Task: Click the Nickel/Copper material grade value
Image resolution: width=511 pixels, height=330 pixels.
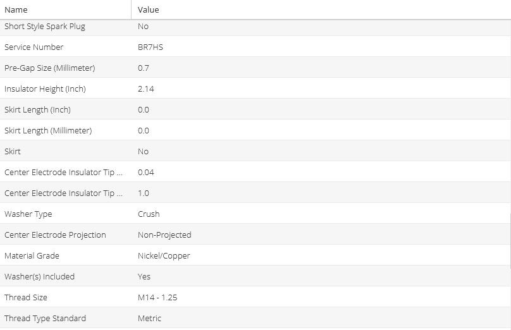Action: tap(164, 256)
